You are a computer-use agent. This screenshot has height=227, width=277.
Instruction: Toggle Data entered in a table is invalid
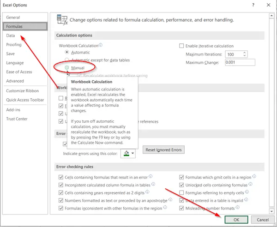pos(181,200)
